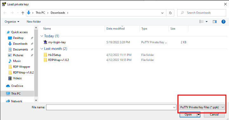The height and width of the screenshot is (120, 229).
Task: Sort by Type column header
Action: click(x=144, y=28)
